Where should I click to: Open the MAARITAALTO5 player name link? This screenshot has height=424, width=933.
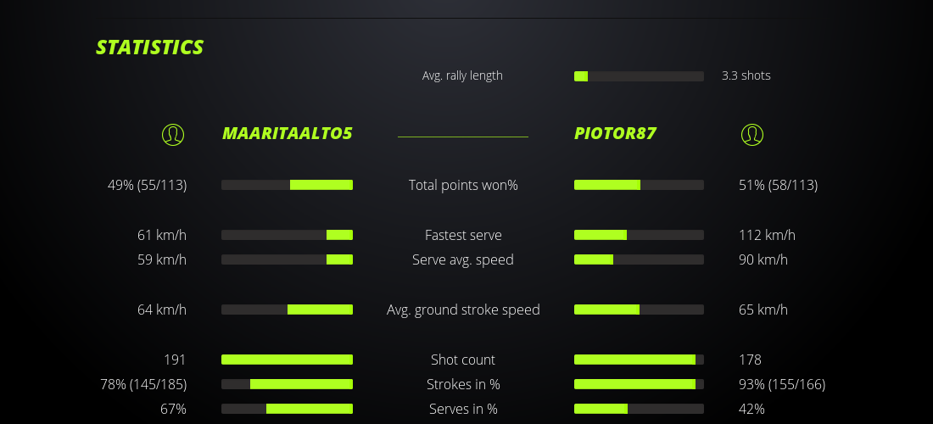[287, 133]
